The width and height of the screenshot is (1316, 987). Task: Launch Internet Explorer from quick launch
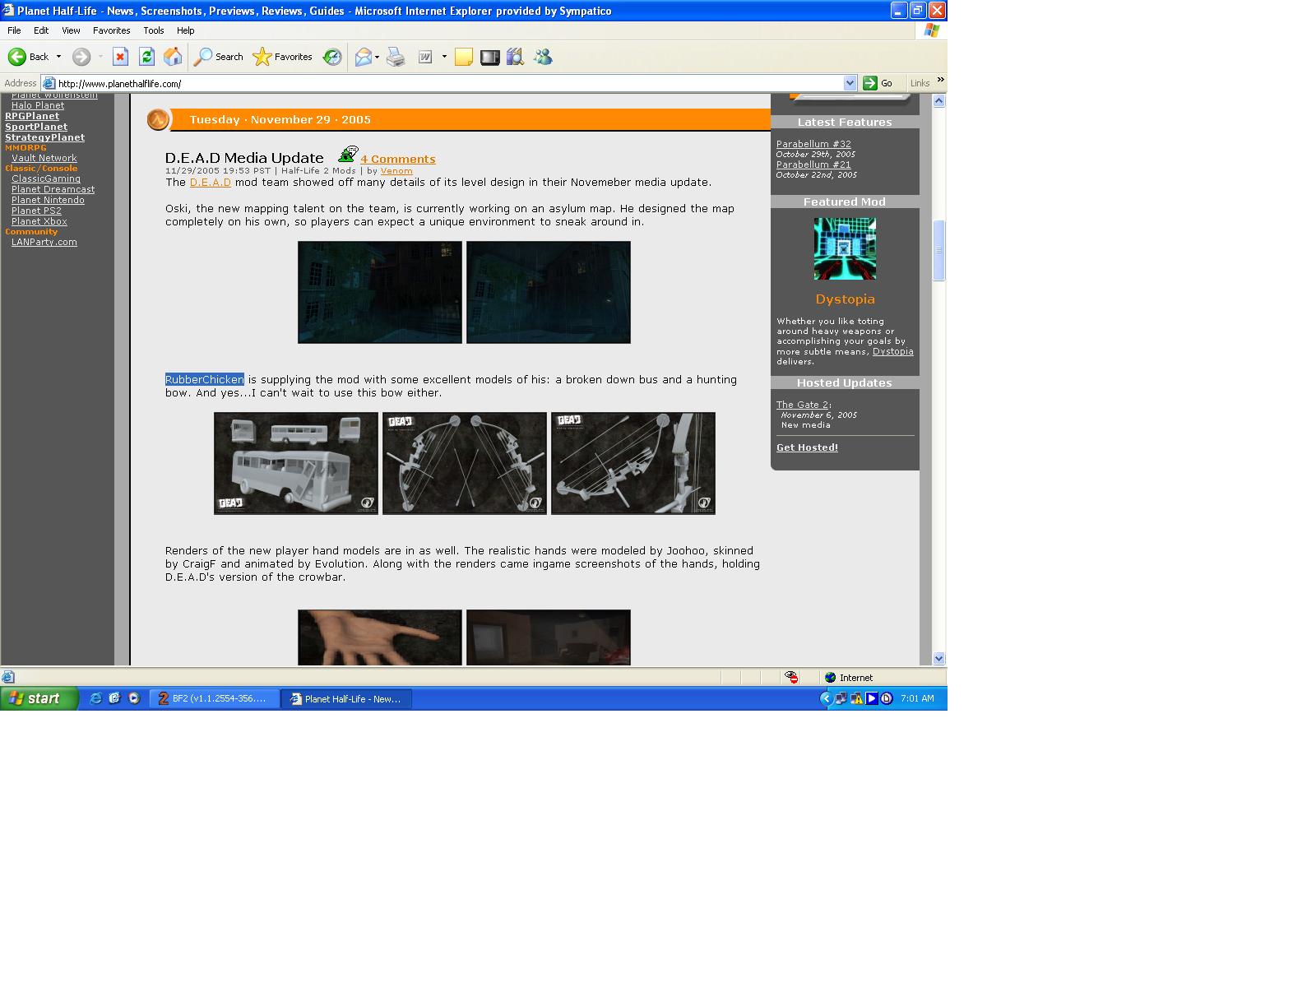pos(95,698)
